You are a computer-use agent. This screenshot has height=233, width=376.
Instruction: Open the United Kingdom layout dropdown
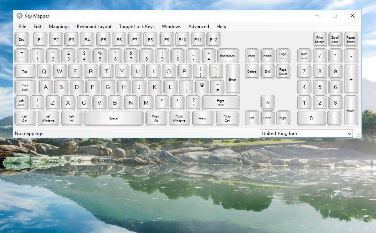click(350, 133)
